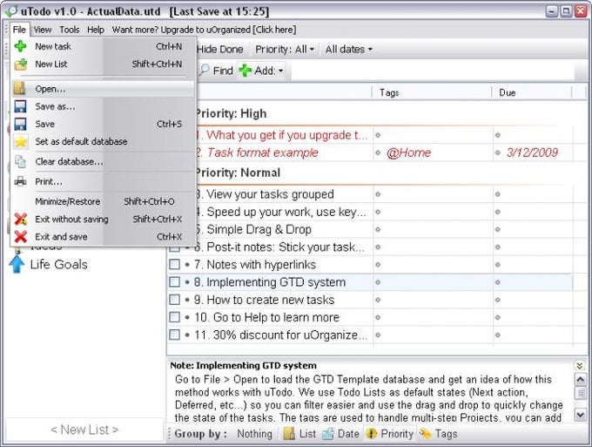
Task: Check the task How to create new tasks
Action: point(174,300)
